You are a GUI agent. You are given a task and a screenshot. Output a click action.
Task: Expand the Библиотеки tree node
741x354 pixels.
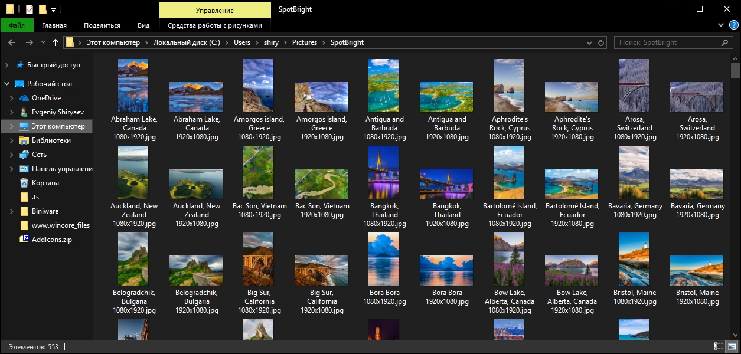pos(12,140)
